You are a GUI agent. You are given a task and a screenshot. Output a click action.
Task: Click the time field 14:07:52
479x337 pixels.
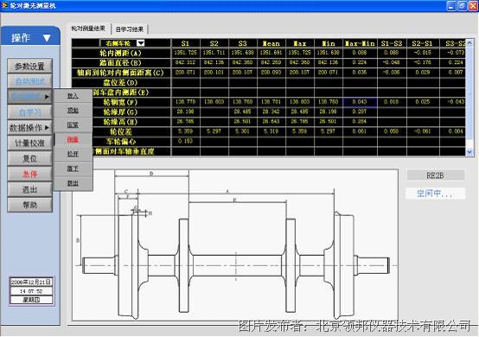tap(31, 291)
